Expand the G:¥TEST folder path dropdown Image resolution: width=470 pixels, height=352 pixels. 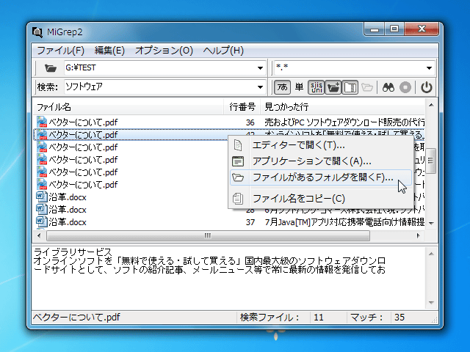point(260,68)
